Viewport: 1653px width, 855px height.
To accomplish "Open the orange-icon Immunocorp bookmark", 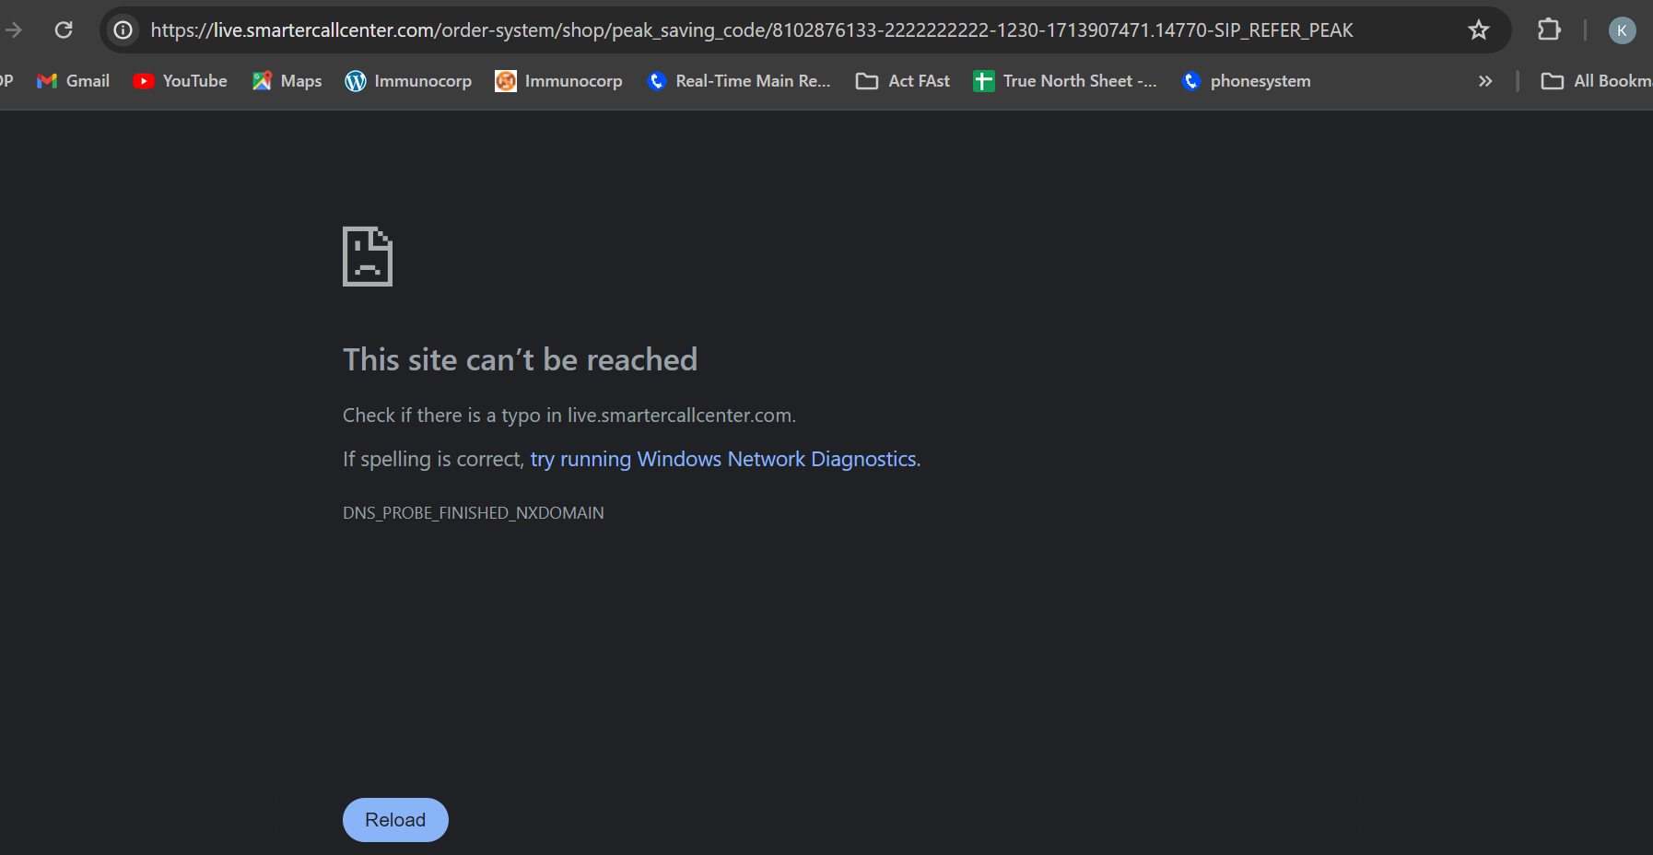I will click(x=559, y=81).
